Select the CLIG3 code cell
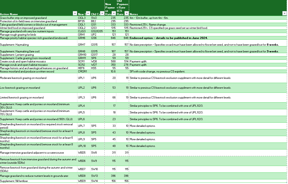 [84, 31]
